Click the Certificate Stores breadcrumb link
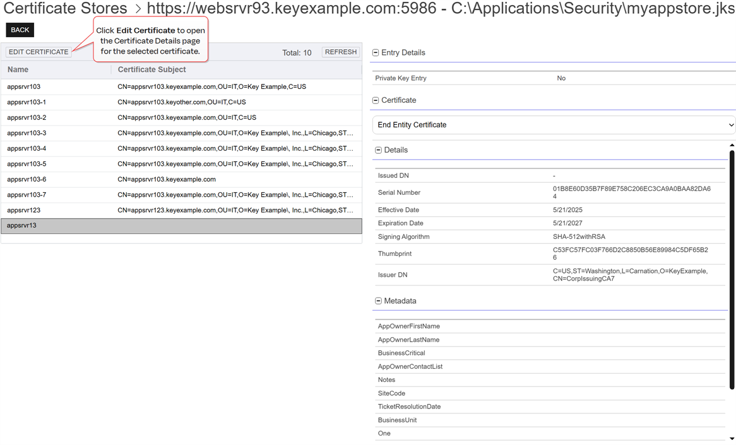The width and height of the screenshot is (736, 445). 66,9
